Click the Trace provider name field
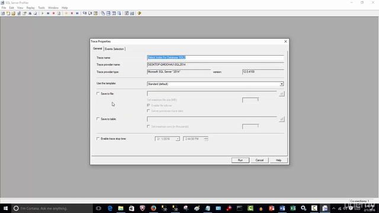Image resolution: width=379 pixels, height=213 pixels. tap(216, 64)
